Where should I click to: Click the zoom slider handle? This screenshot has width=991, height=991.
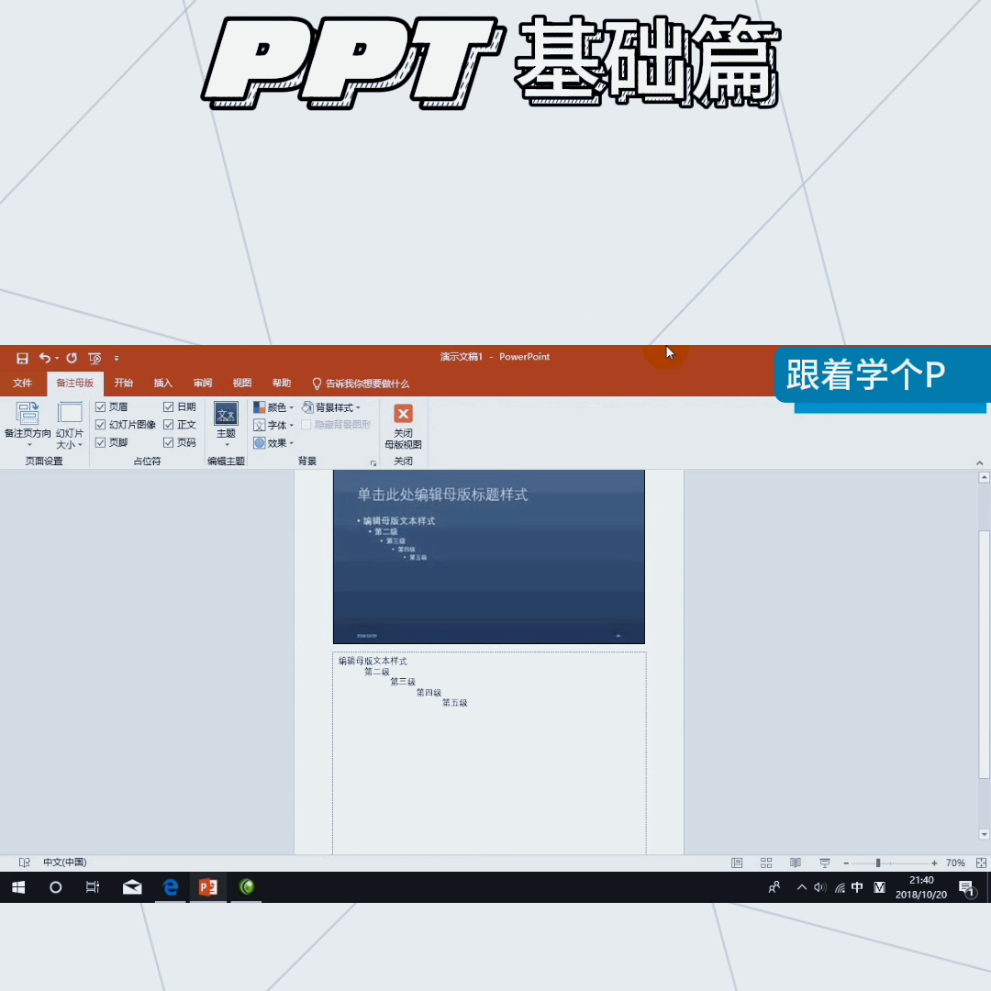click(878, 863)
